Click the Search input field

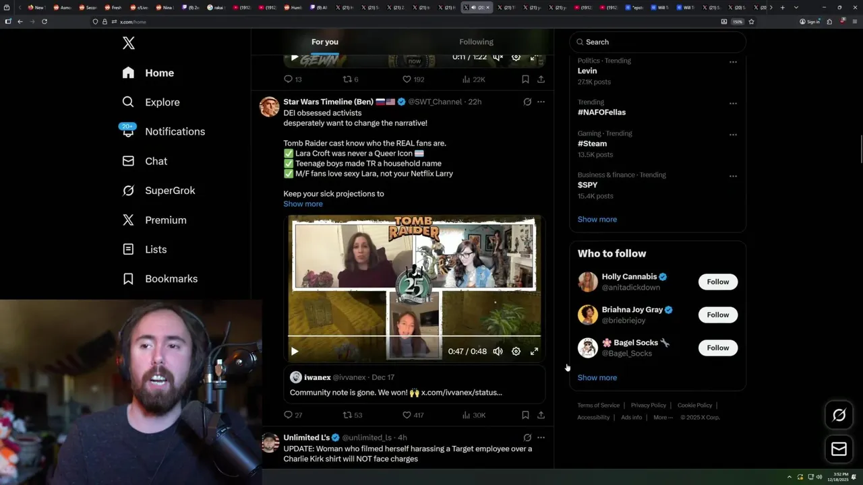click(658, 42)
